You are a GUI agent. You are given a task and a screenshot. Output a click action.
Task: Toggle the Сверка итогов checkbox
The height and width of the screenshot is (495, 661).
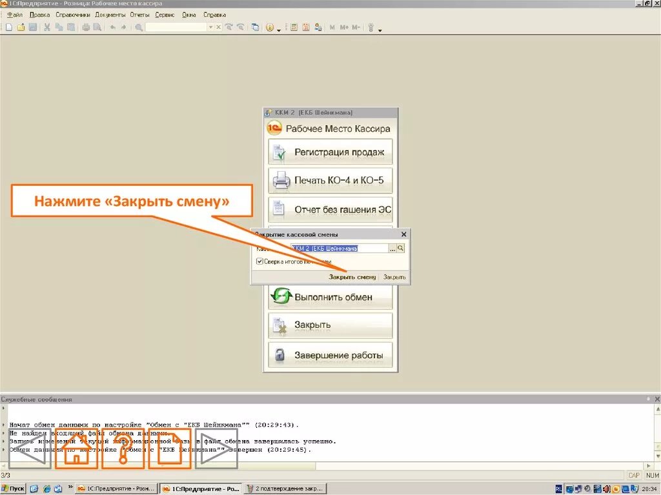[259, 261]
